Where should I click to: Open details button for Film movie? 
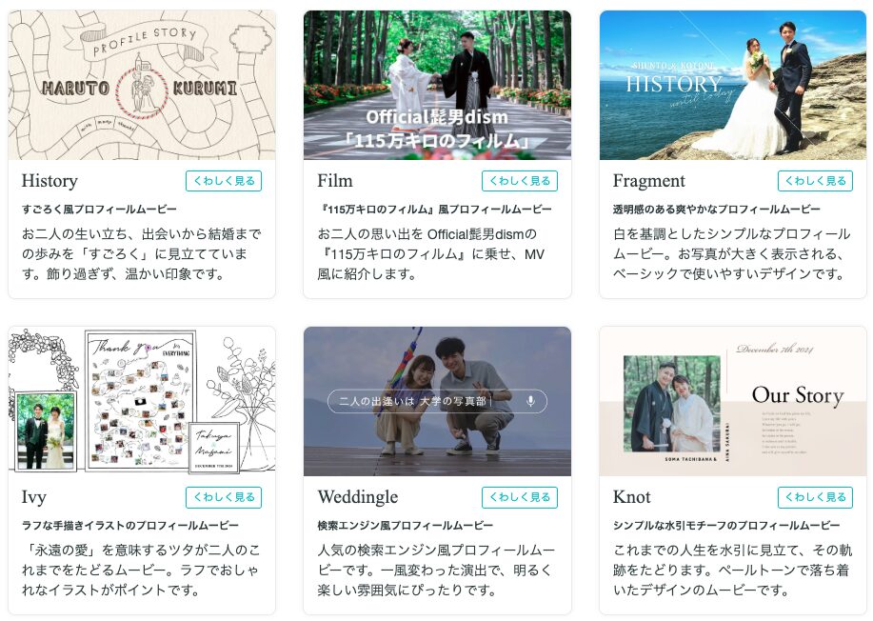[520, 181]
